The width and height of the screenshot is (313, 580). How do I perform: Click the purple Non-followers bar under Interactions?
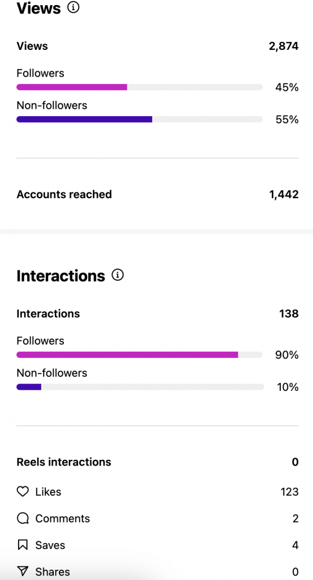29,387
